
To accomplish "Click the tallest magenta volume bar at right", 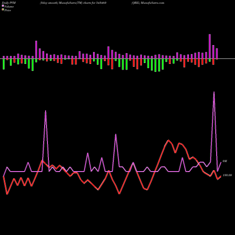I will coord(210,47).
